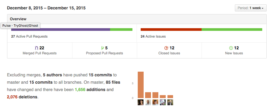Open the 22 Merged Pull Requests link
The image size is (274, 111).
(40, 50)
